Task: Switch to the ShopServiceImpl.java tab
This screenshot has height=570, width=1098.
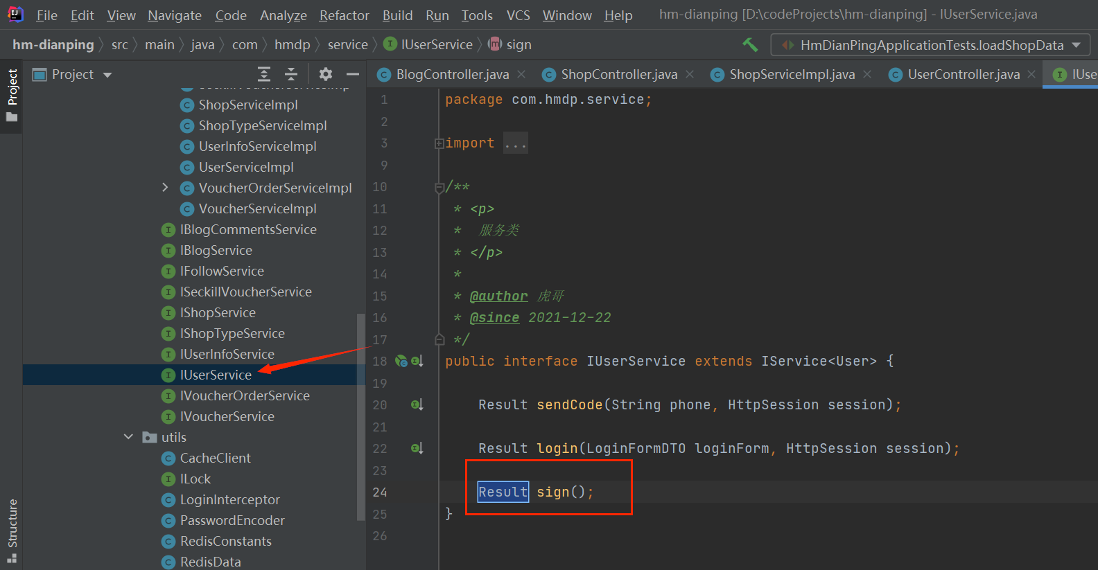Action: coord(792,74)
